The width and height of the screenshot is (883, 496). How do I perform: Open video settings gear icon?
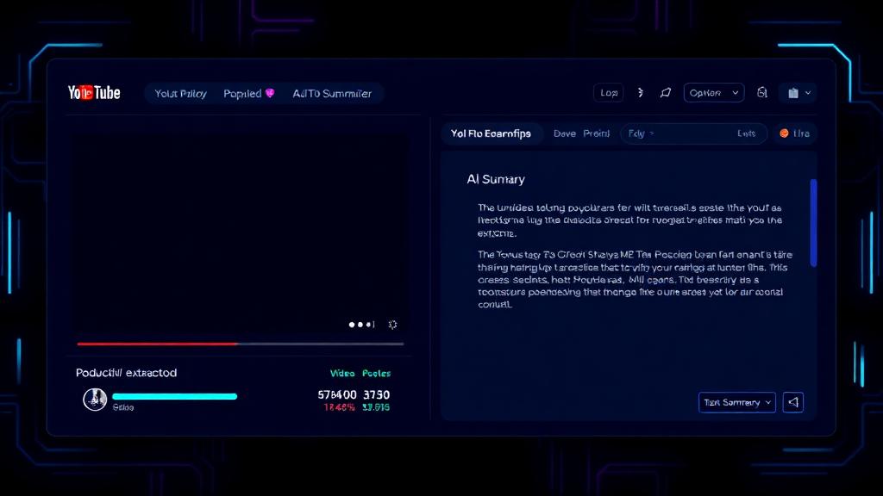392,325
